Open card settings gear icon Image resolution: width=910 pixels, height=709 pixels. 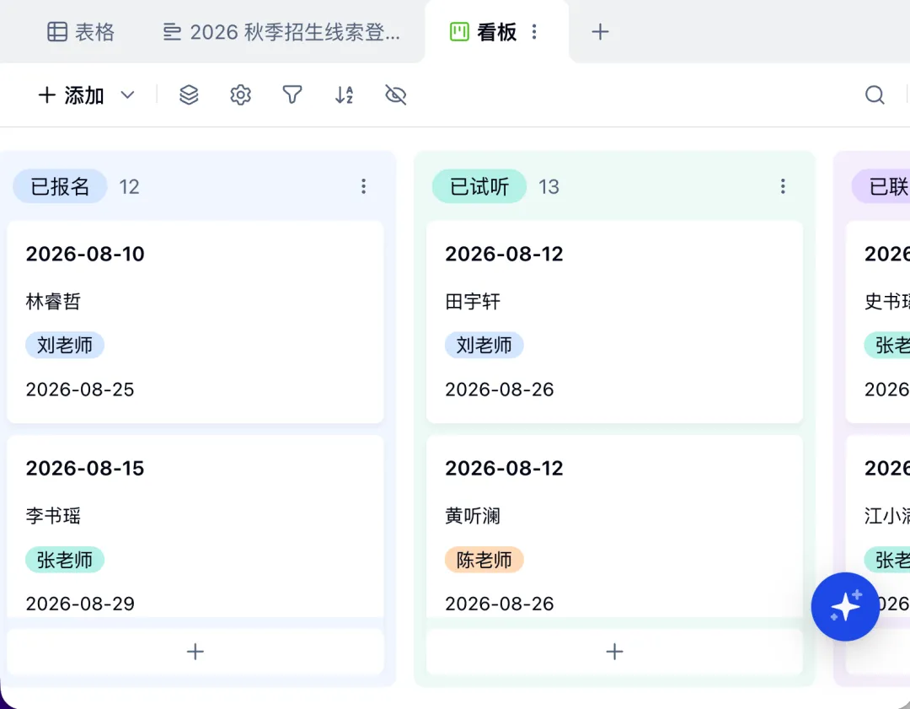click(x=240, y=94)
